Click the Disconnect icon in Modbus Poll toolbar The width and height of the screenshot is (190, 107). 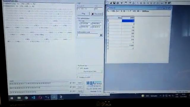click(133, 3)
